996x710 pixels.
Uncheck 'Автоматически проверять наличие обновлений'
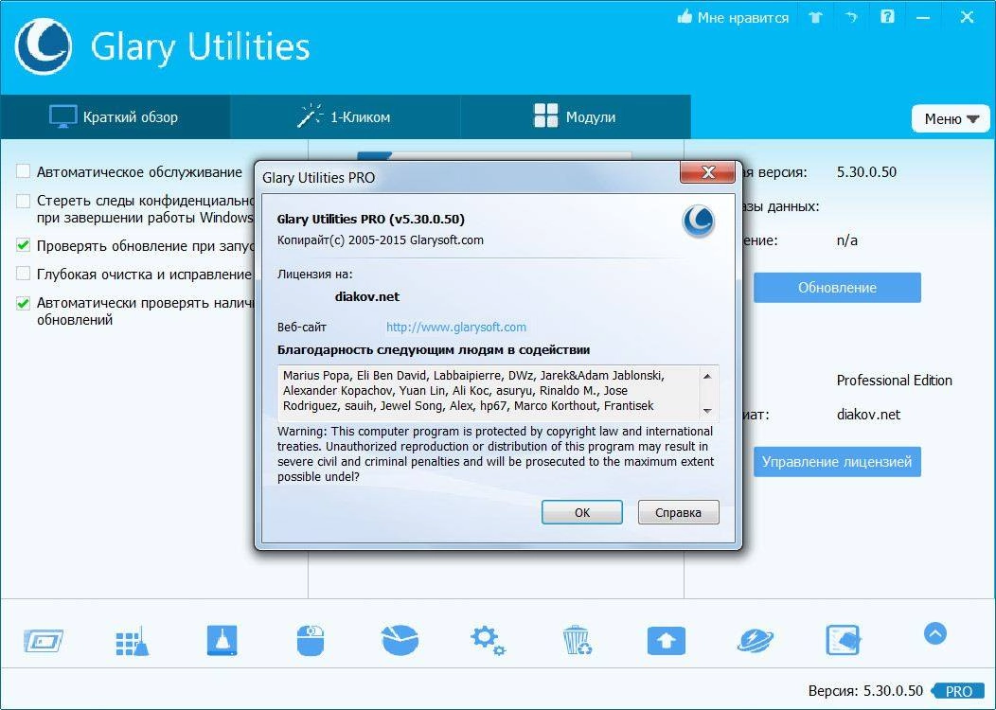click(23, 303)
